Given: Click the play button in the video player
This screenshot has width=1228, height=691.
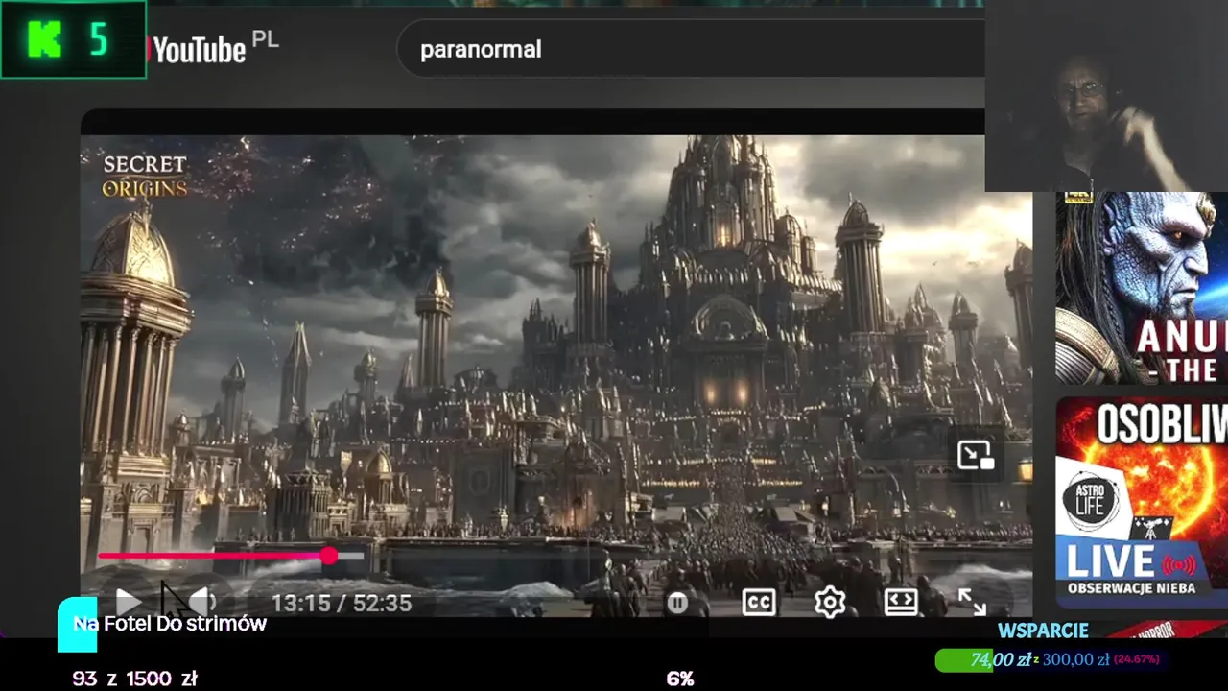Looking at the screenshot, I should tap(129, 603).
